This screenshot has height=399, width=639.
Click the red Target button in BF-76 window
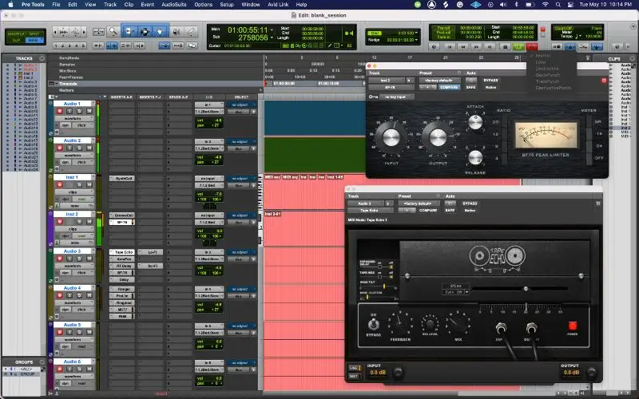(604, 81)
